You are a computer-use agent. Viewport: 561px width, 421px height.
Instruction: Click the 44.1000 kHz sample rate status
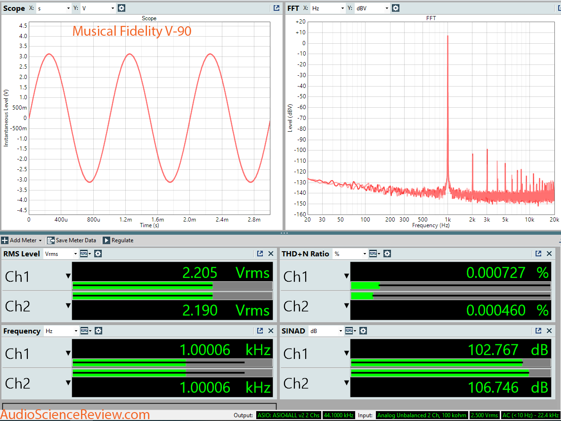pos(339,415)
